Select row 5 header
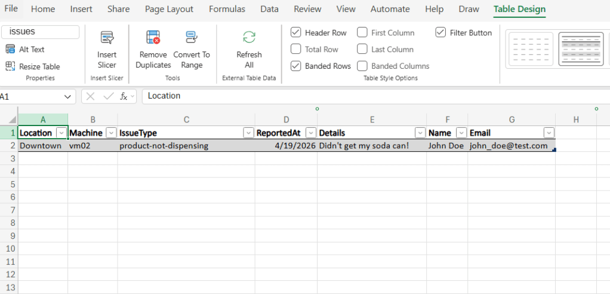This screenshot has height=294, width=610. pos(9,184)
